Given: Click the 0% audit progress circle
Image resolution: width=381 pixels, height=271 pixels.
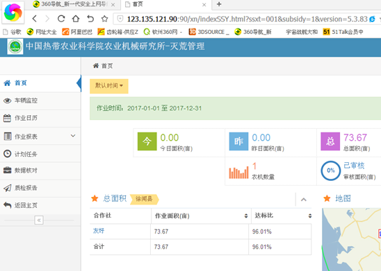Looking at the screenshot, I should (330, 171).
